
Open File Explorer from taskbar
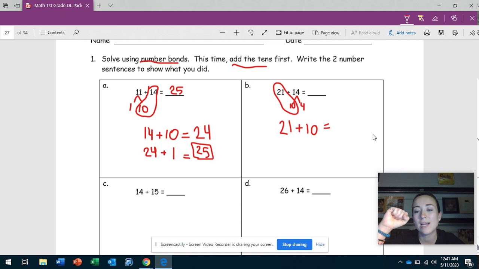43,262
